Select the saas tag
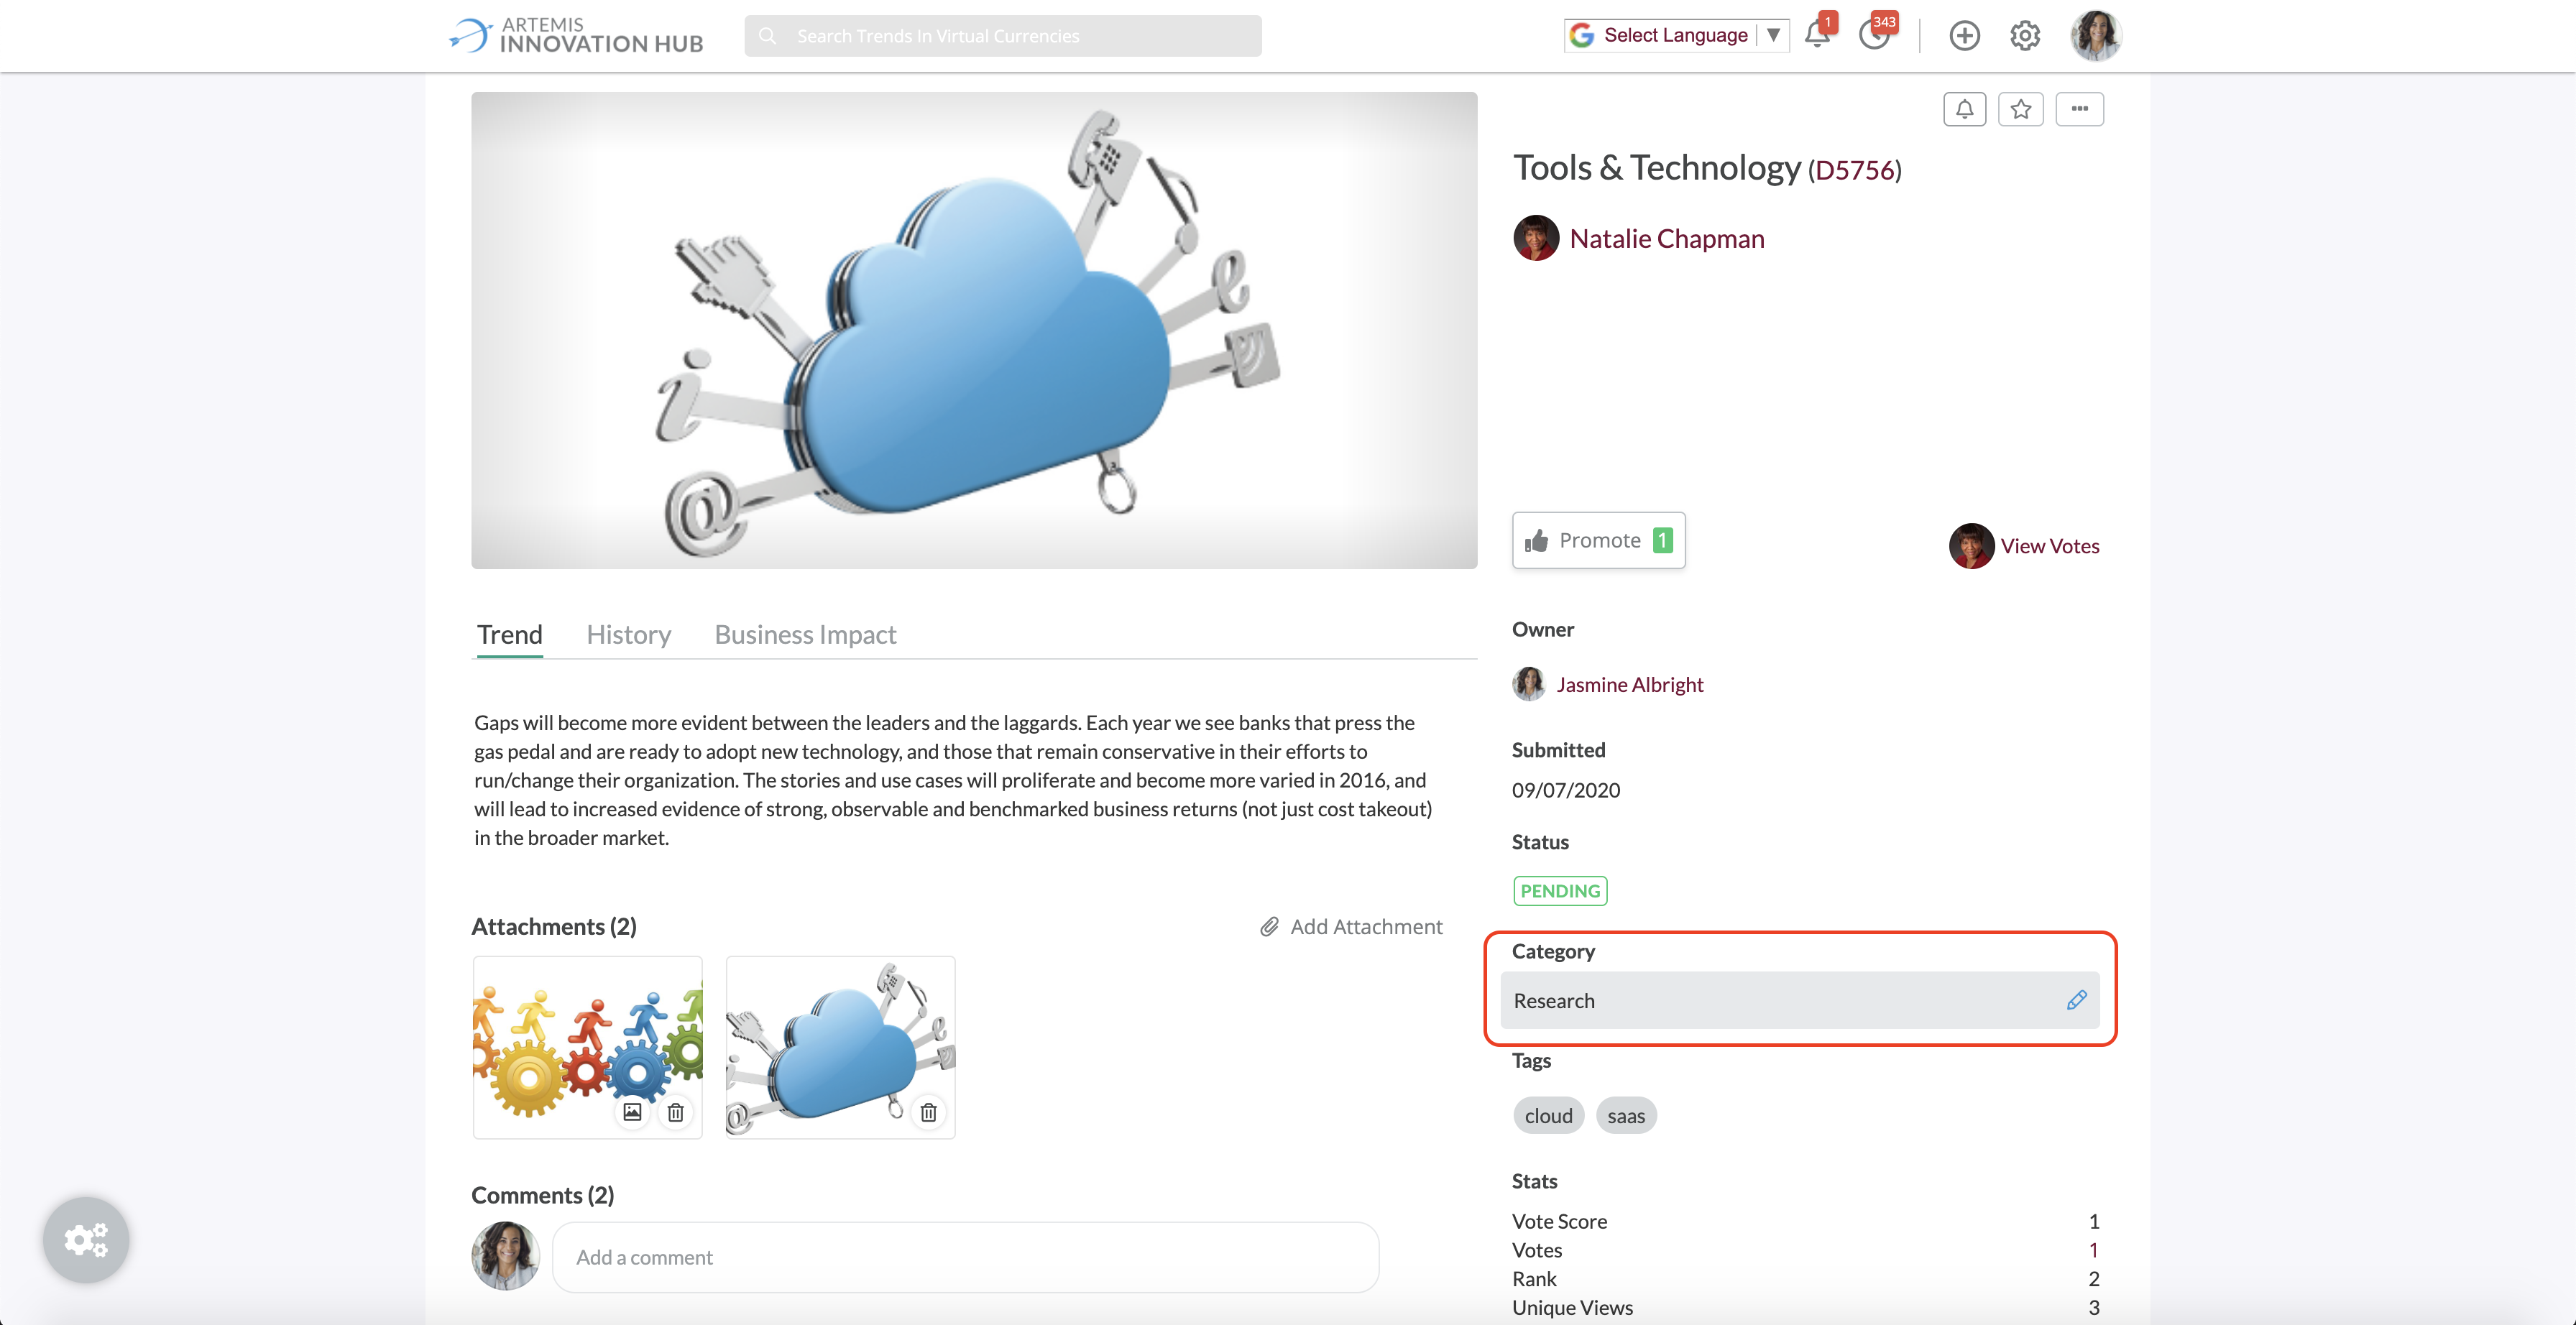2576x1325 pixels. [1626, 1116]
